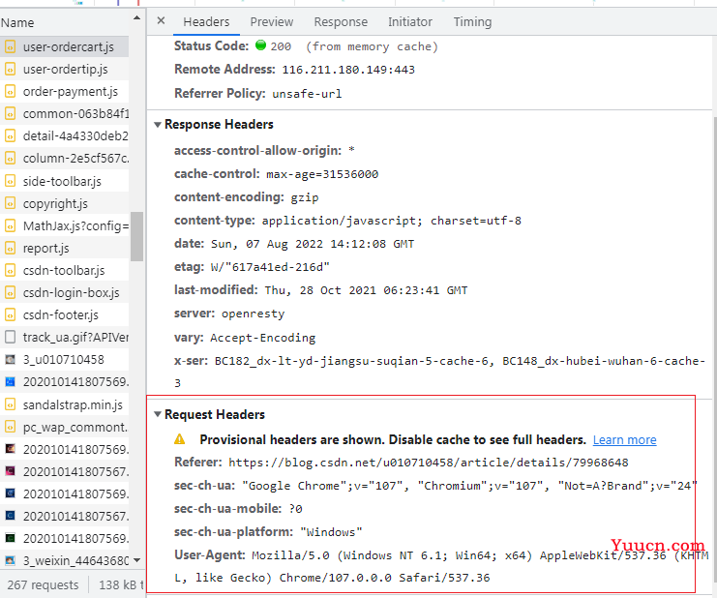This screenshot has height=598, width=717.
Task: Select the column-2e5cf567c request
Action: point(65,159)
